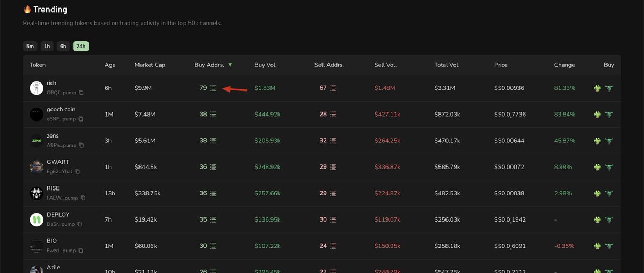Sort by Total Vol. column header

(447, 65)
